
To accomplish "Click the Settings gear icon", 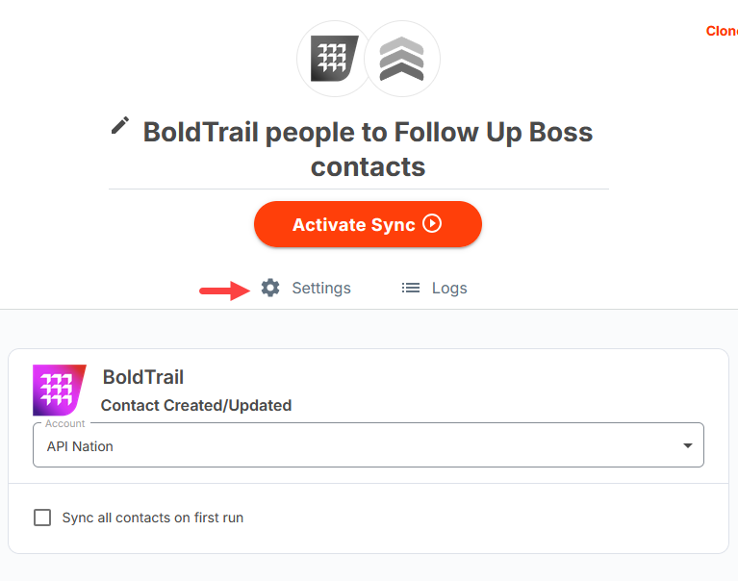I will [270, 288].
